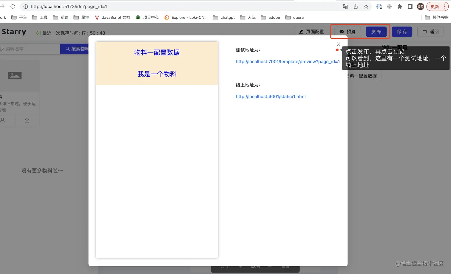
Task: Open the 其他书签 folder
Action: click(436, 17)
